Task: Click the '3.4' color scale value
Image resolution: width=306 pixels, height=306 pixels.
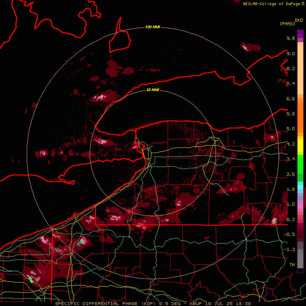Action: pyautogui.click(x=291, y=159)
